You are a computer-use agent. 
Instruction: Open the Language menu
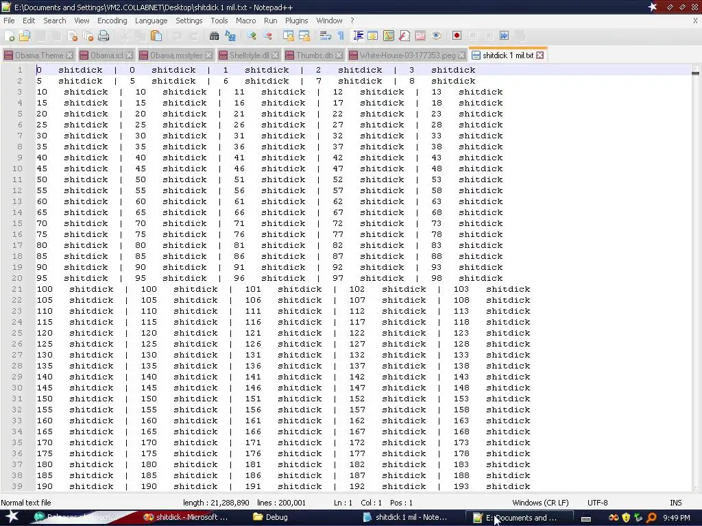pyautogui.click(x=152, y=21)
